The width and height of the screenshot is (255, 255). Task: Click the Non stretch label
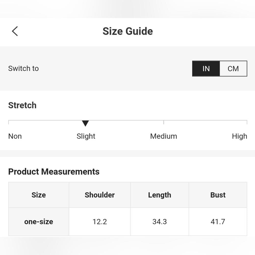15,136
